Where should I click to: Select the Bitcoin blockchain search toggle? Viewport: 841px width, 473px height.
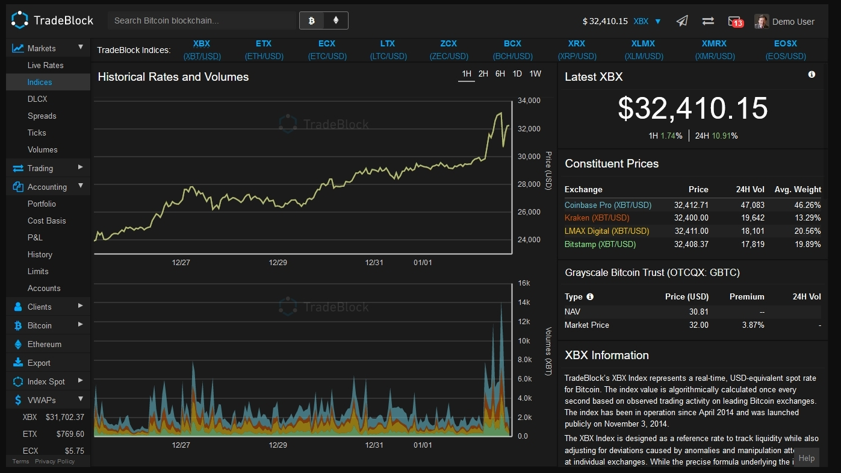[x=312, y=20]
